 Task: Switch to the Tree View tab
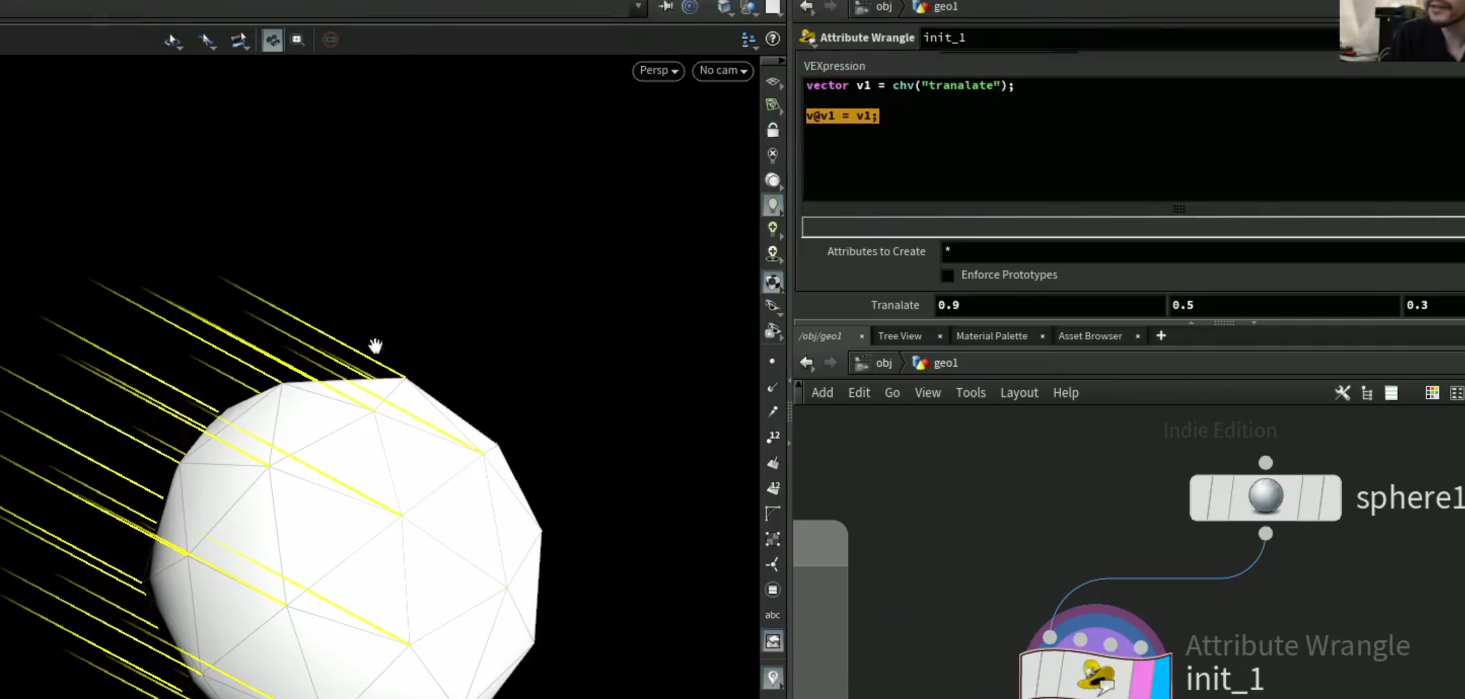[899, 336]
